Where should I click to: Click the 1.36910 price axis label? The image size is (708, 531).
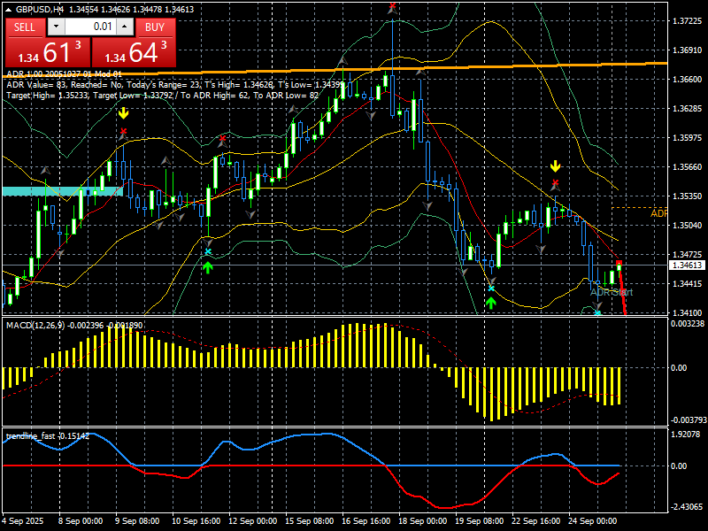click(688, 50)
